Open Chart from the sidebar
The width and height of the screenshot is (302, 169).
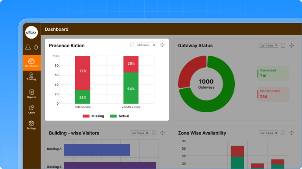point(31,109)
